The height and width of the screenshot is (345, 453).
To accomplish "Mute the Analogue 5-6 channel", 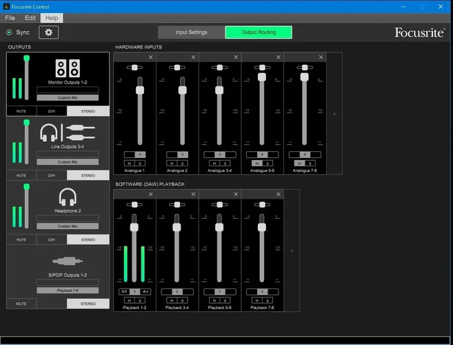I will pos(256,164).
